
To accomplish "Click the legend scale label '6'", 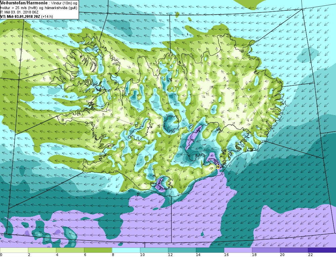I will (85, 255).
